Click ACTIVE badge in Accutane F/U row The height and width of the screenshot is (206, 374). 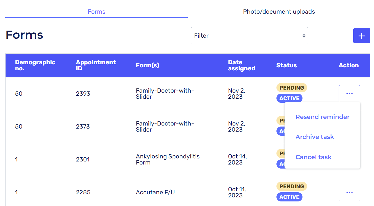289,197
